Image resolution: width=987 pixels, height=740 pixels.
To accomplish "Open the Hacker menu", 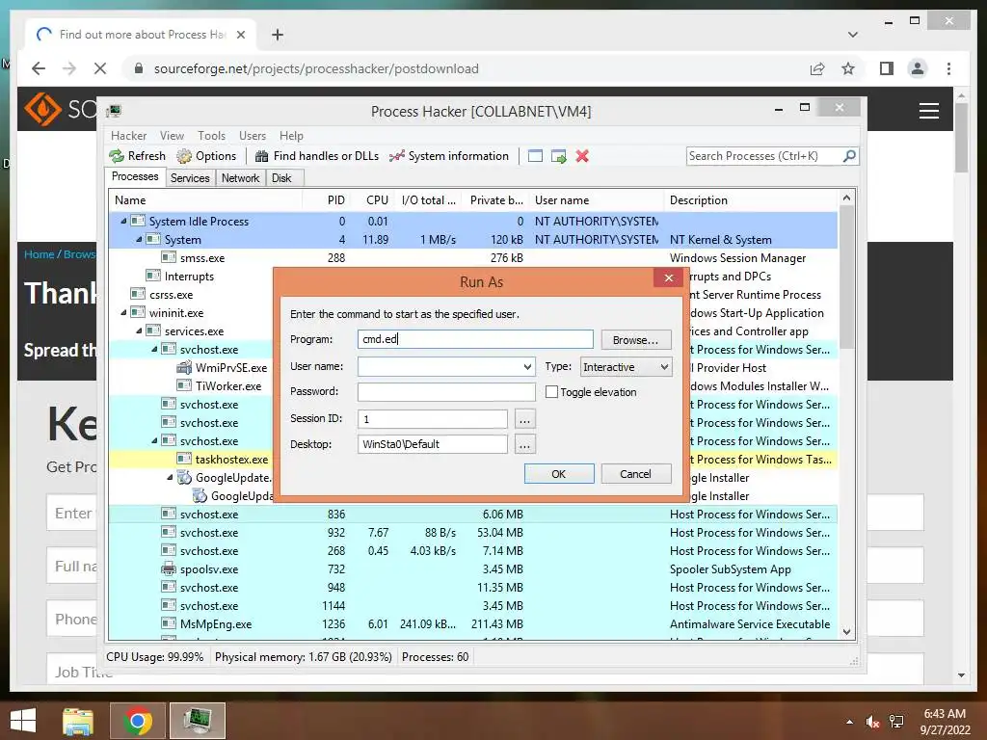I will pyautogui.click(x=128, y=136).
